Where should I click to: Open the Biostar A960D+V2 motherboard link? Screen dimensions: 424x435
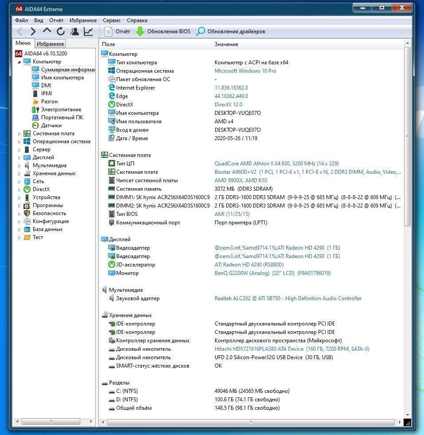308,172
